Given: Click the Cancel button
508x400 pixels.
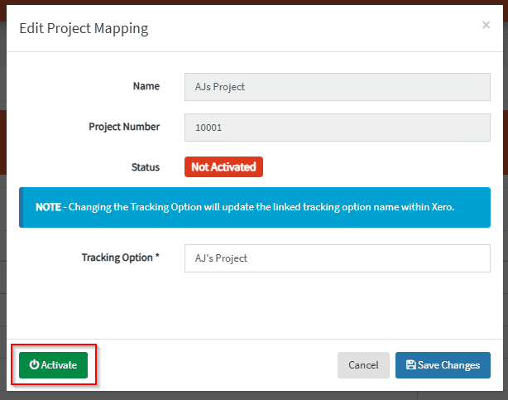Looking at the screenshot, I should [363, 365].
